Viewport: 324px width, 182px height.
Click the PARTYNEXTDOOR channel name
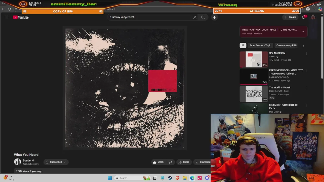[277, 77]
